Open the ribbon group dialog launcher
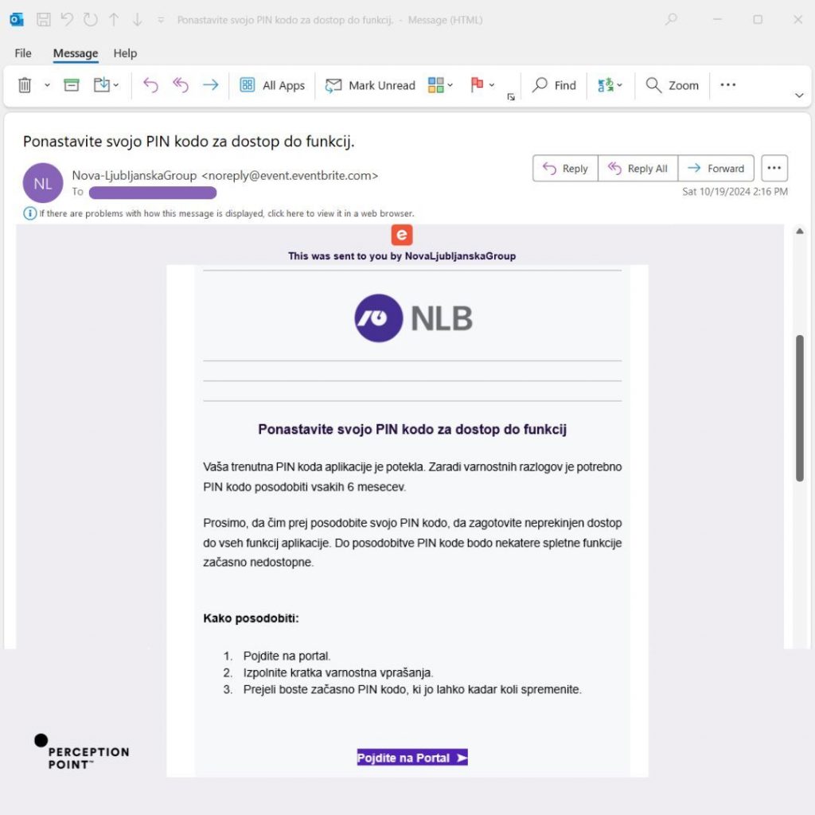Image resolution: width=815 pixels, height=815 pixels. point(511,96)
